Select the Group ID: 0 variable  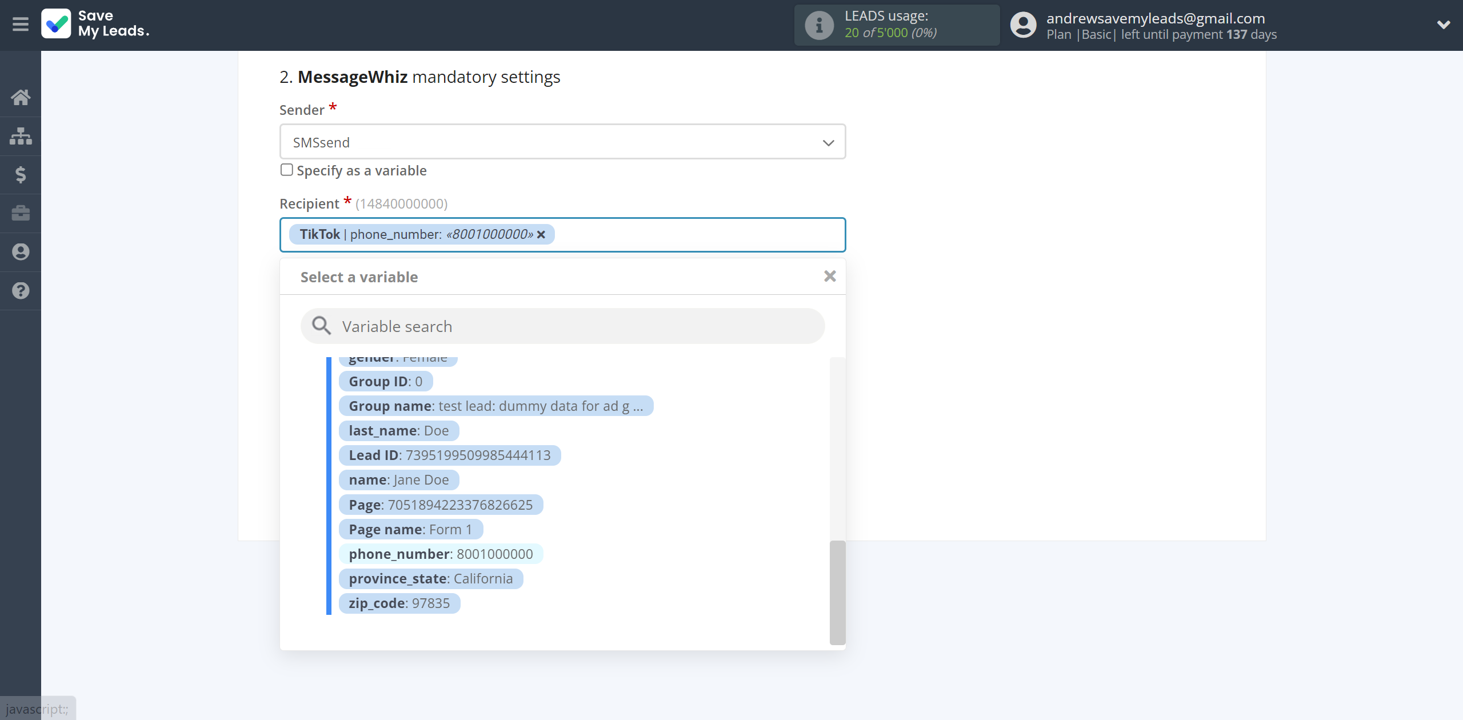click(386, 381)
